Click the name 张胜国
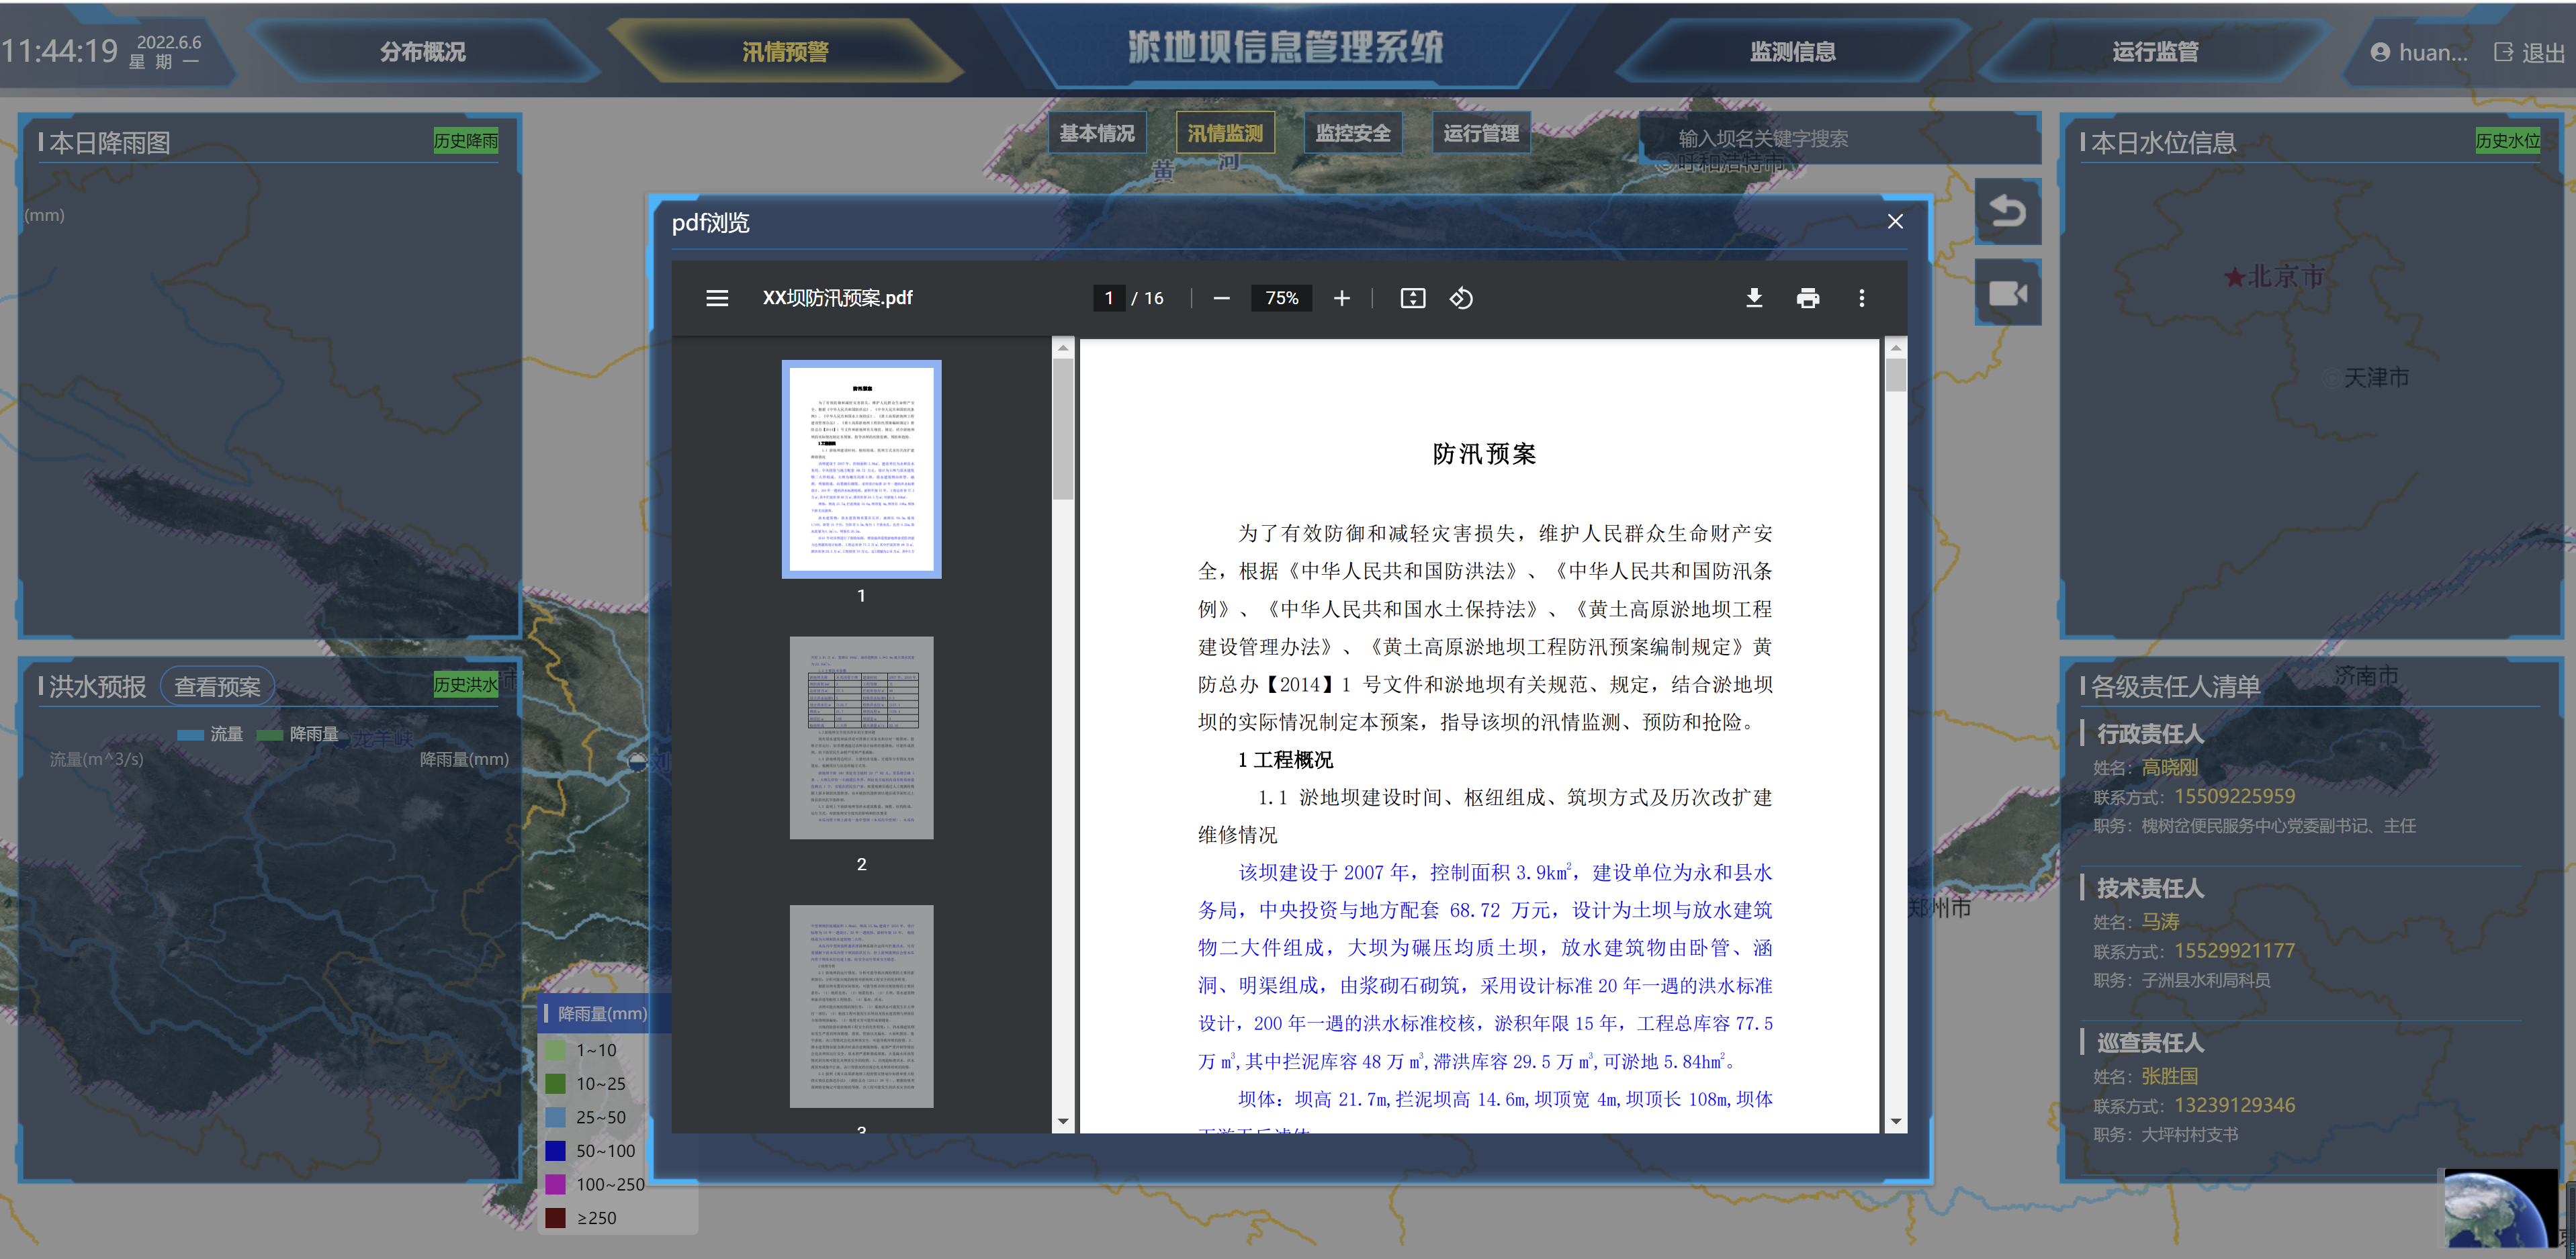This screenshot has height=1259, width=2576. [x=2169, y=1076]
